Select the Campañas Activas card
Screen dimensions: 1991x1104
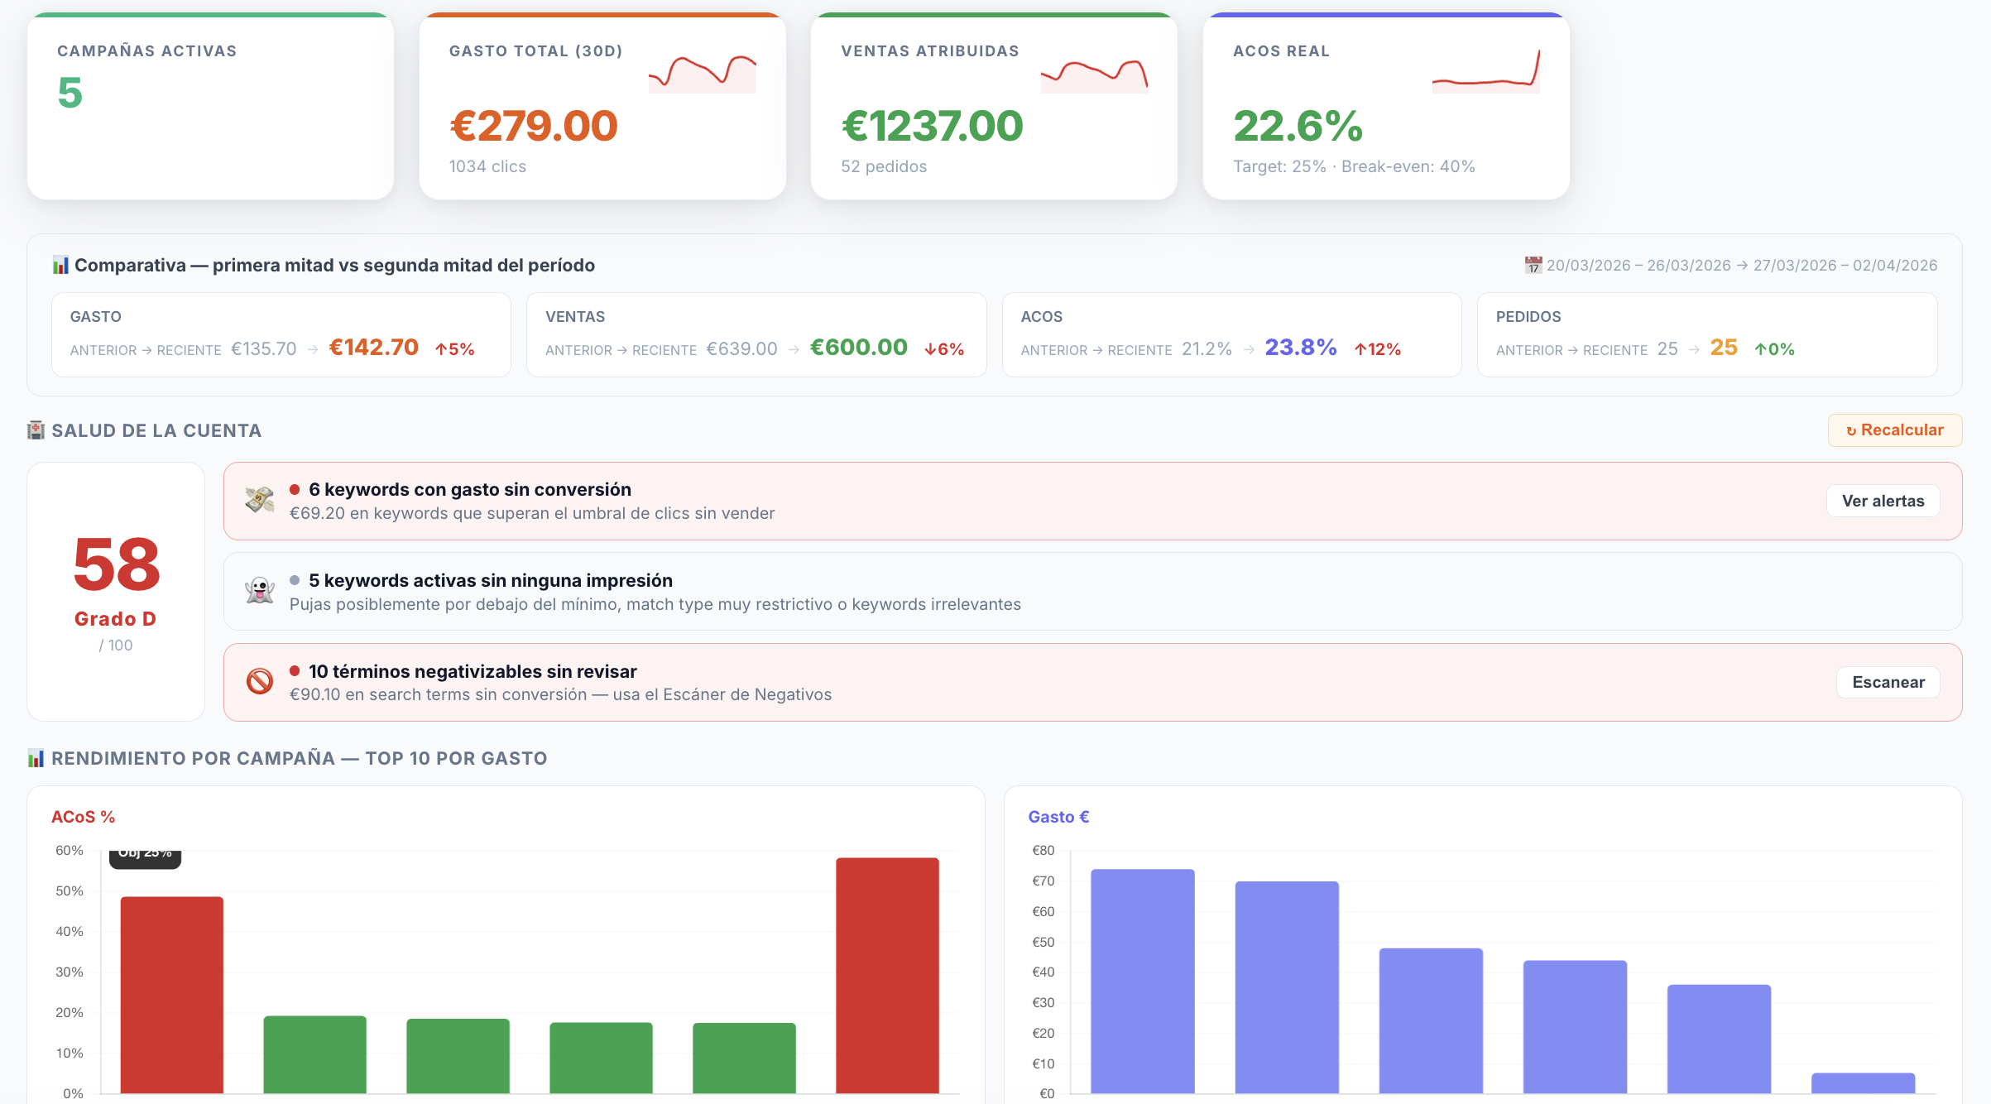pos(210,106)
